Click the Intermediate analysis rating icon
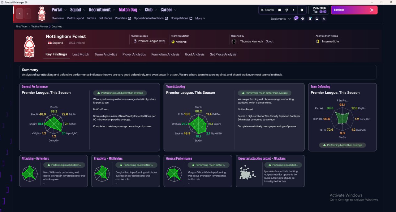396x212 pixels. [317, 41]
